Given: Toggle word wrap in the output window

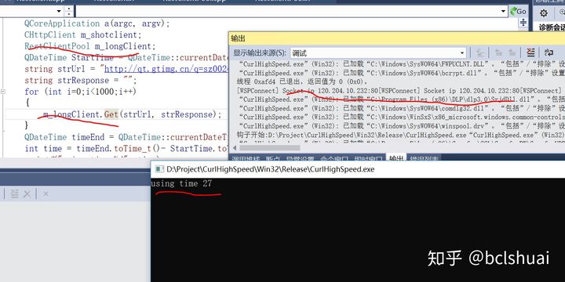Looking at the screenshot, I should coord(549,53).
